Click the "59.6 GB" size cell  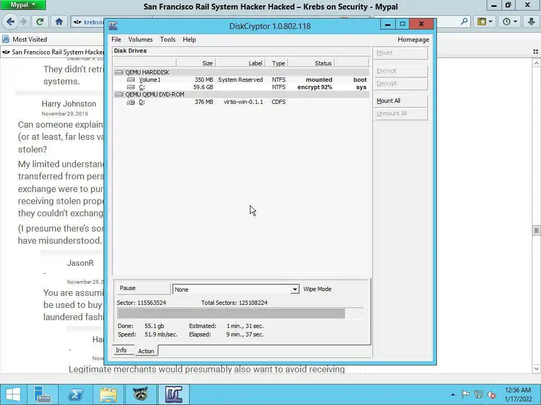pos(203,87)
